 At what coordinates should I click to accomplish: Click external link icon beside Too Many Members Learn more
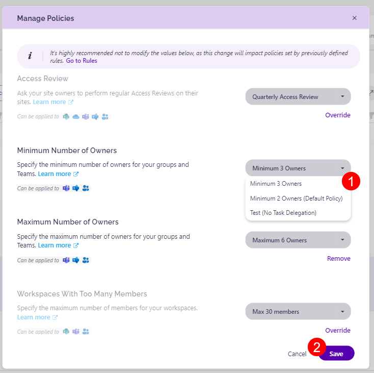click(x=55, y=317)
